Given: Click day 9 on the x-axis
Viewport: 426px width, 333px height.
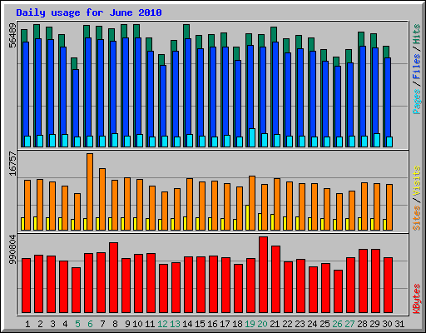Looking at the screenshot, I should [x=127, y=324].
